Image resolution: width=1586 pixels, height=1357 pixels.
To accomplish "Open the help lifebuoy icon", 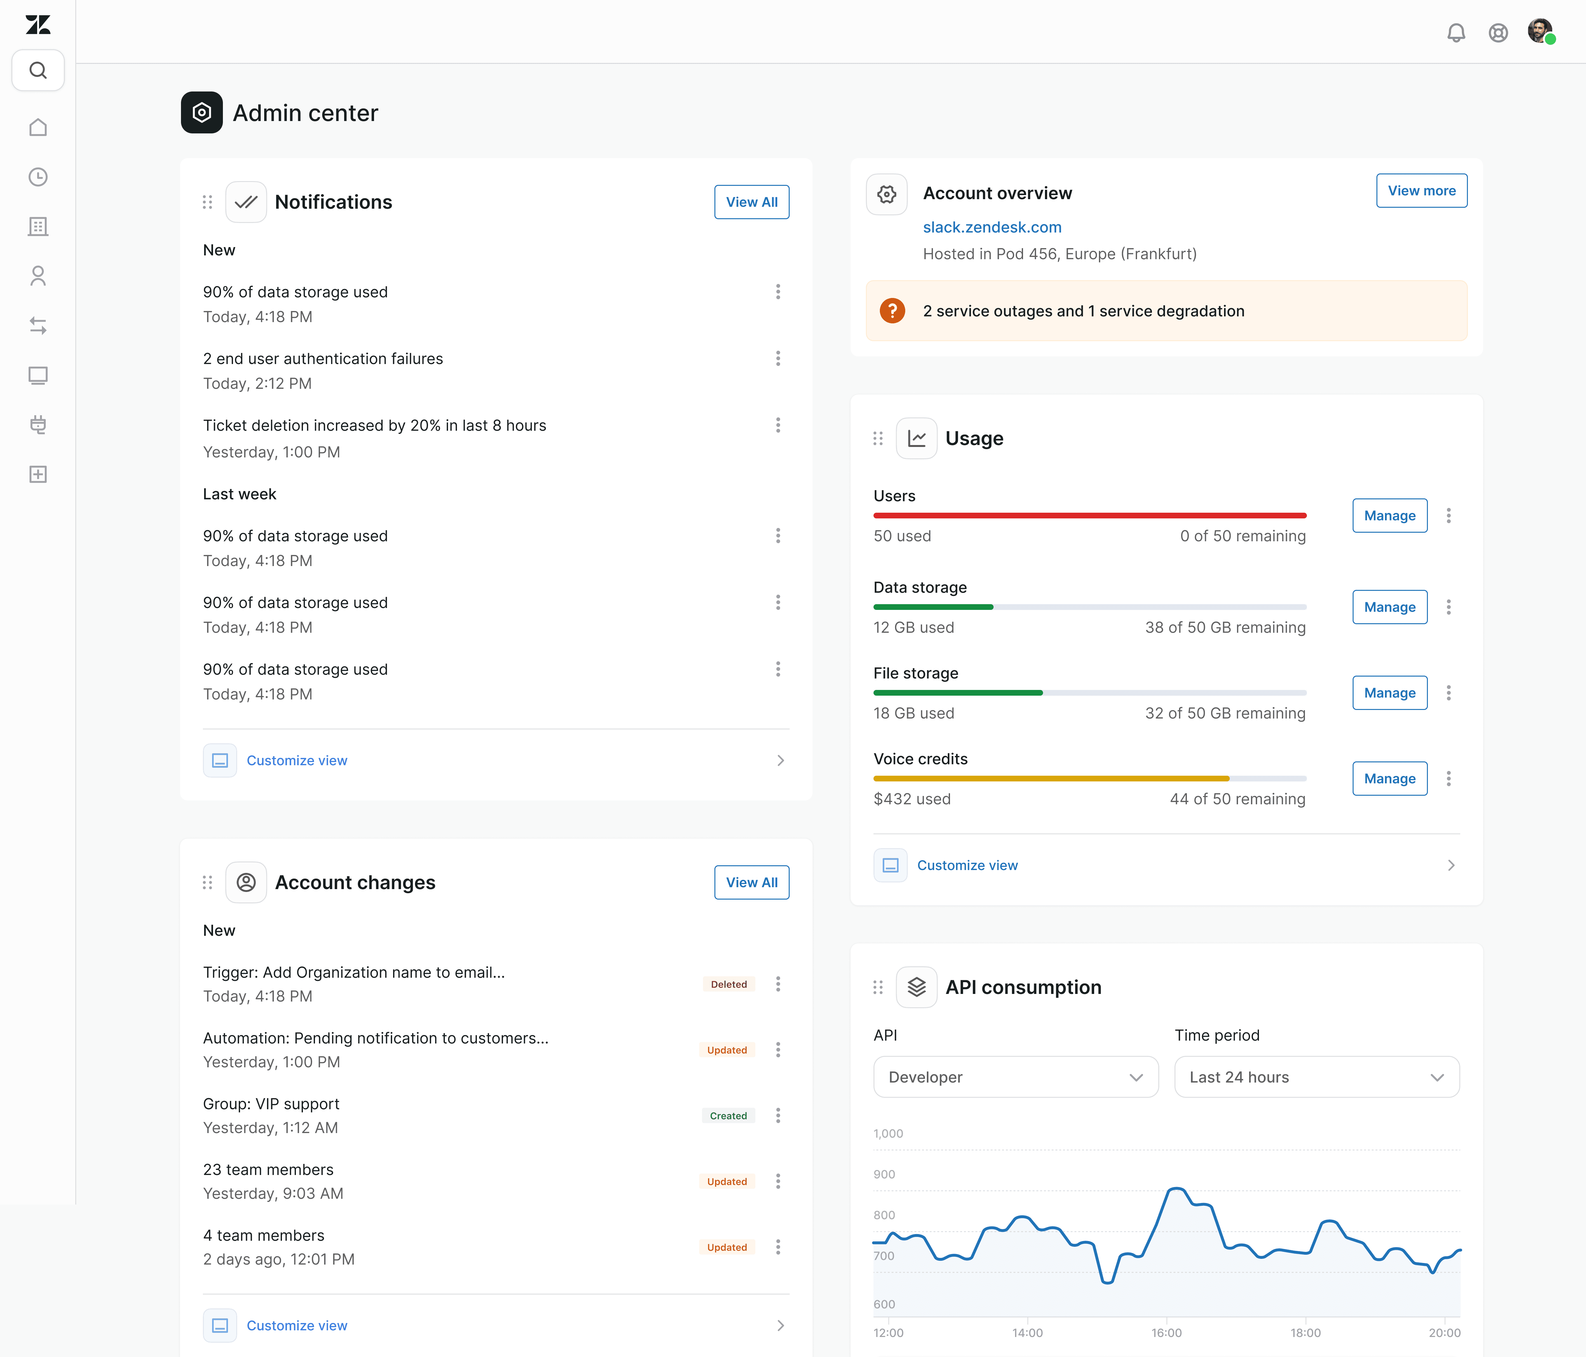I will (x=1498, y=33).
